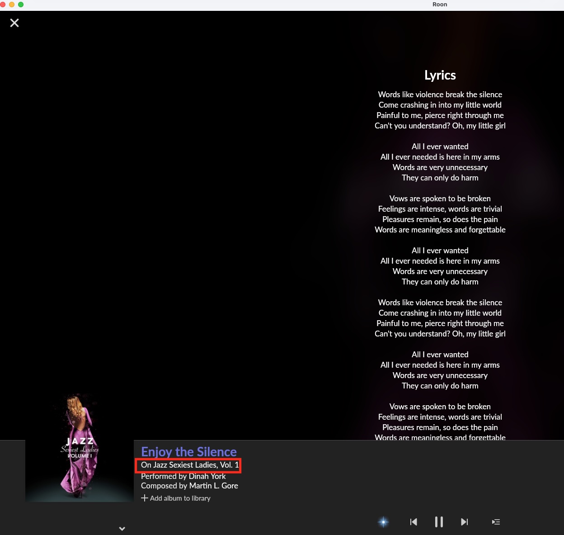Click the Roon window title text
The image size is (564, 535).
439,5
